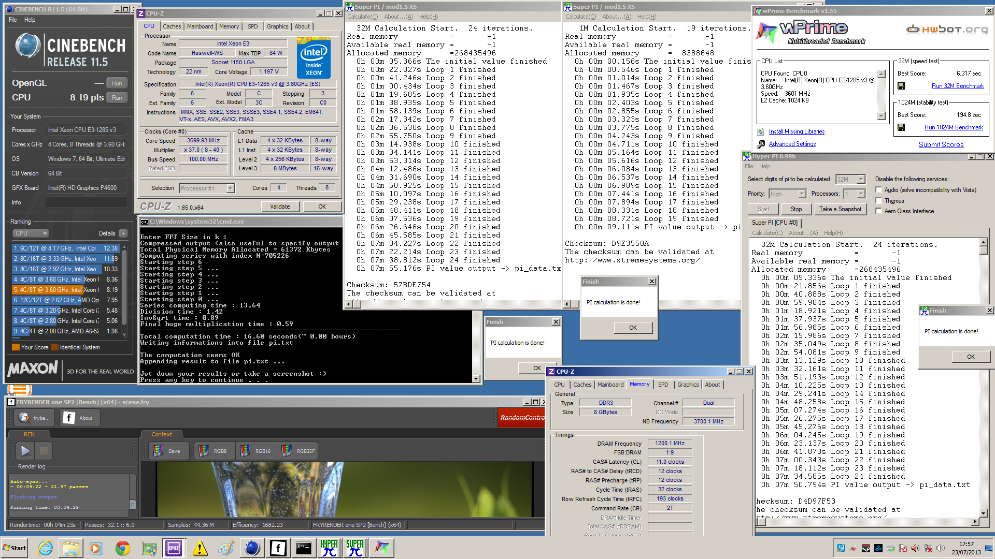Switch to Cinebench blue sphere taskbar icon
This screenshot has width=995, height=559.
tap(252, 548)
